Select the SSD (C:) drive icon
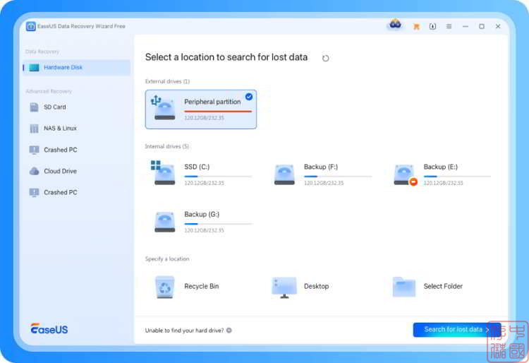 pyautogui.click(x=164, y=173)
